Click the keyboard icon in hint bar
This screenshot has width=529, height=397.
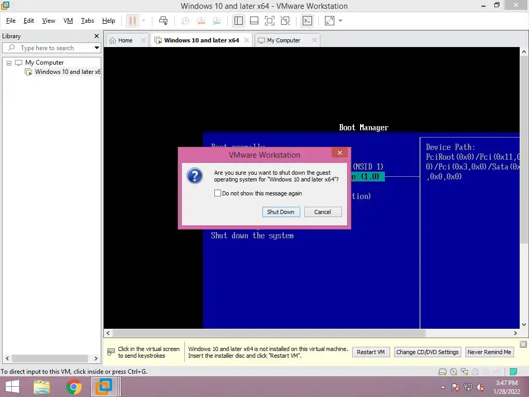111,352
